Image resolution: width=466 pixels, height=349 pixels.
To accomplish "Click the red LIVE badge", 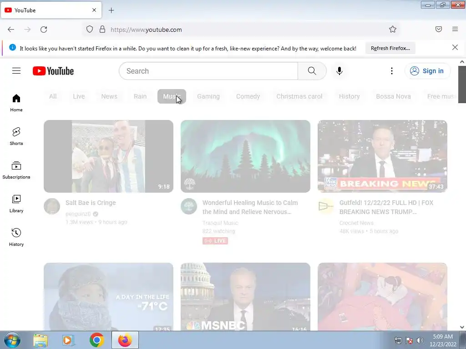I will pyautogui.click(x=215, y=241).
